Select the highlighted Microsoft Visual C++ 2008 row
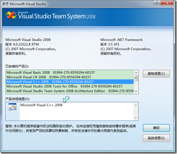 [70, 82]
